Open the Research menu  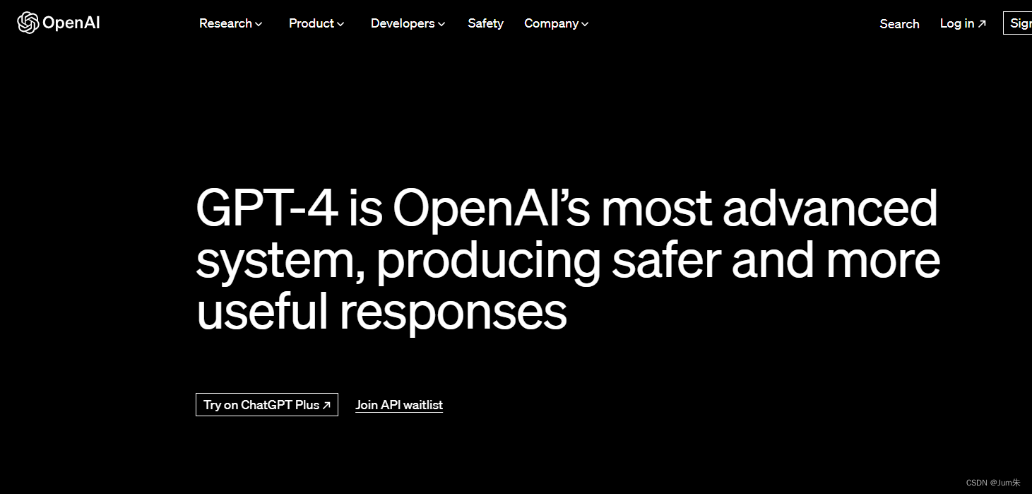pos(230,23)
